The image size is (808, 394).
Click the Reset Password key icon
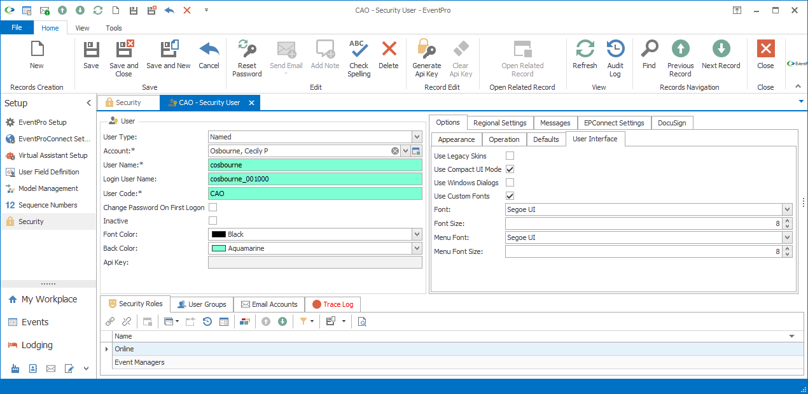tap(247, 50)
